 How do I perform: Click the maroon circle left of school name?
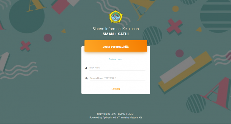click(48, 38)
